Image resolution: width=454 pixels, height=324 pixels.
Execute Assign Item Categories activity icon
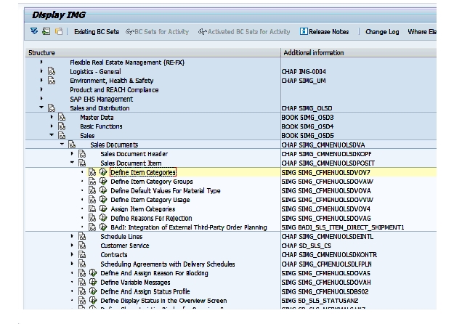point(103,208)
